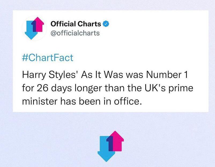The image size is (215, 167).
Task: Click the pink up arrow in the profile avatar
Action: point(39,24)
